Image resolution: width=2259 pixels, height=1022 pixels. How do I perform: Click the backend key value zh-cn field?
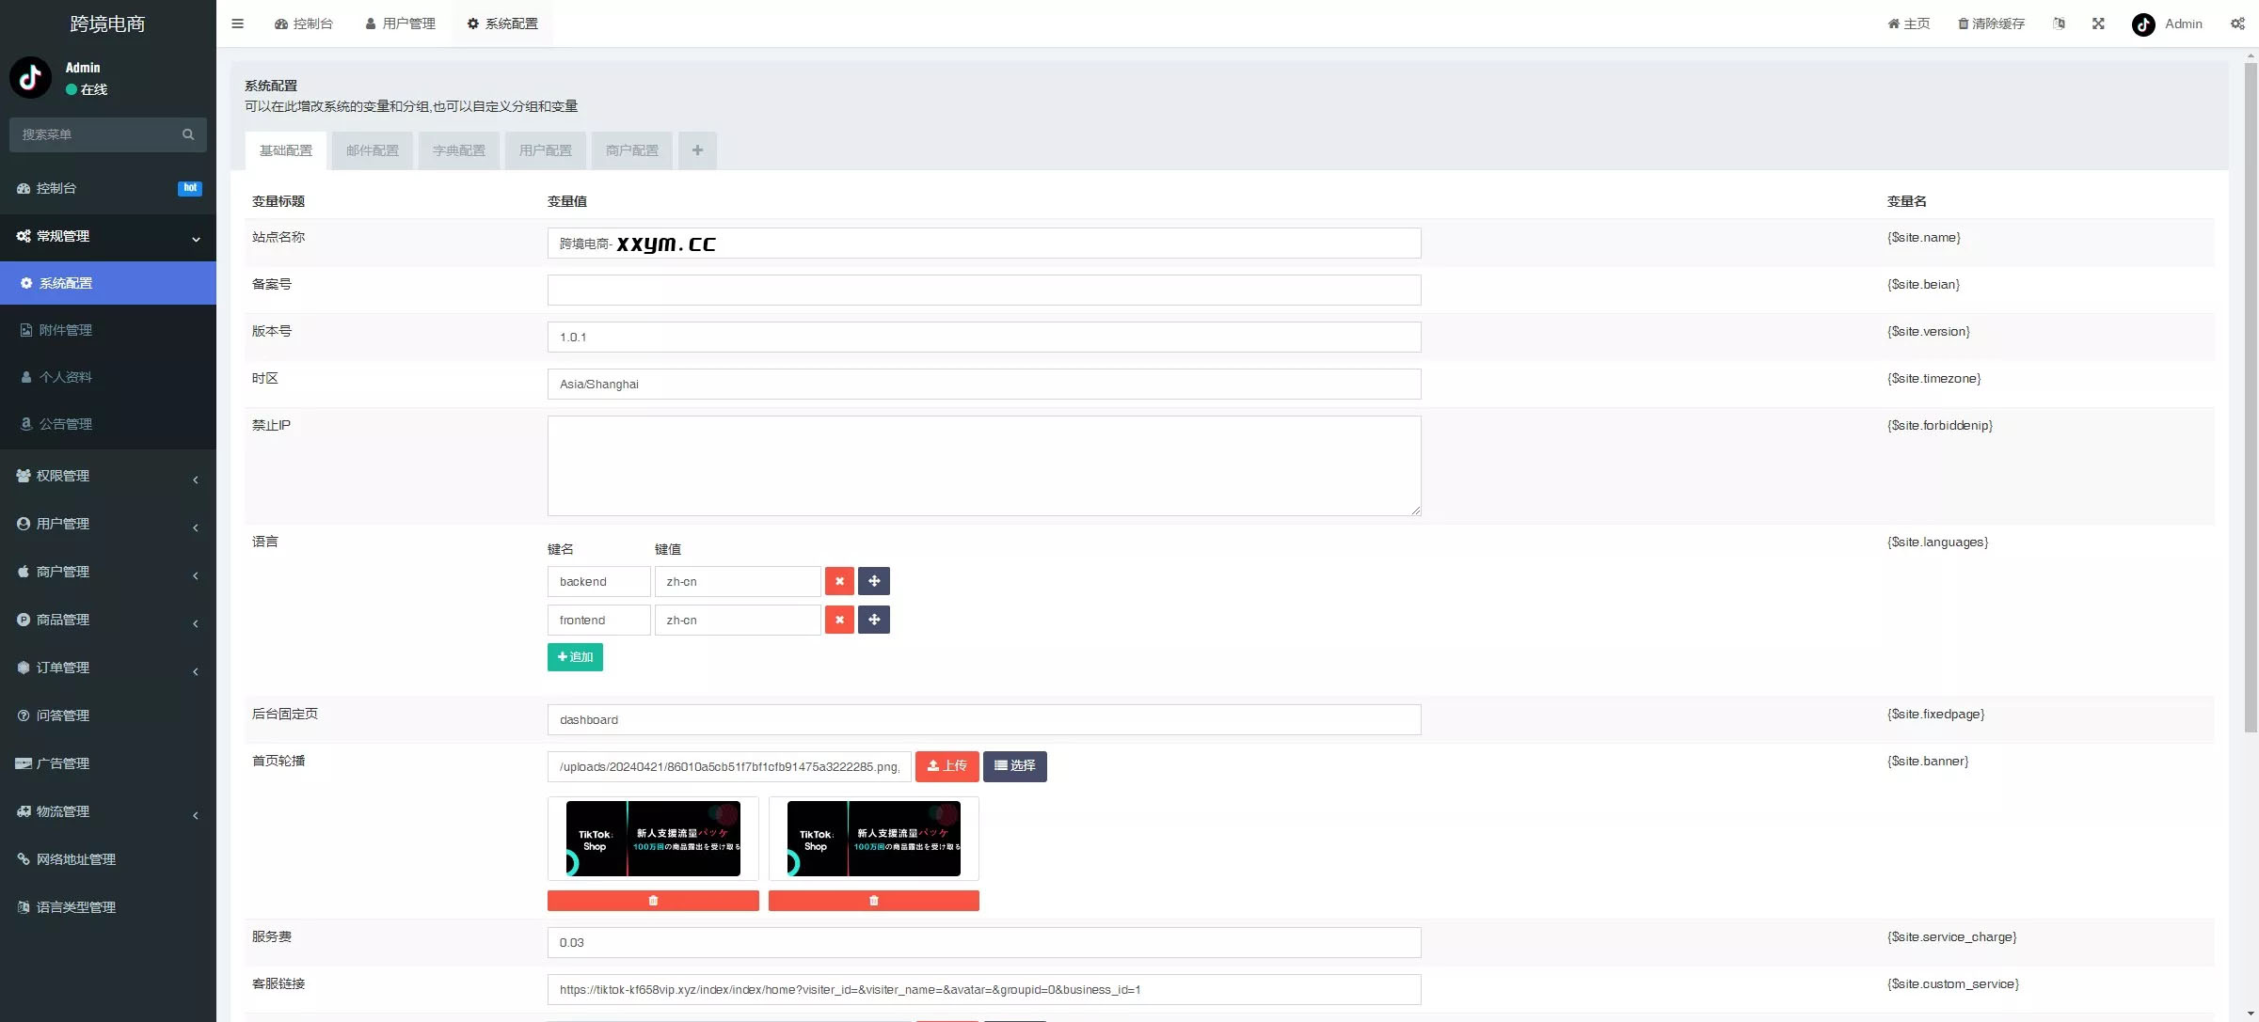point(738,581)
